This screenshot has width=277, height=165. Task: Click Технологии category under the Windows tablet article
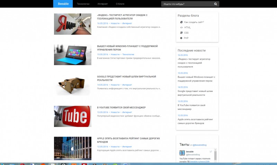coord(128,54)
